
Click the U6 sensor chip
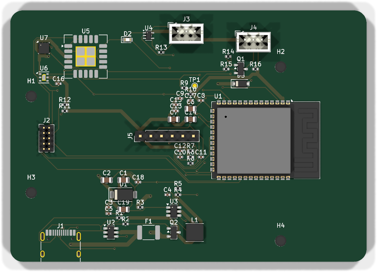point(44,78)
